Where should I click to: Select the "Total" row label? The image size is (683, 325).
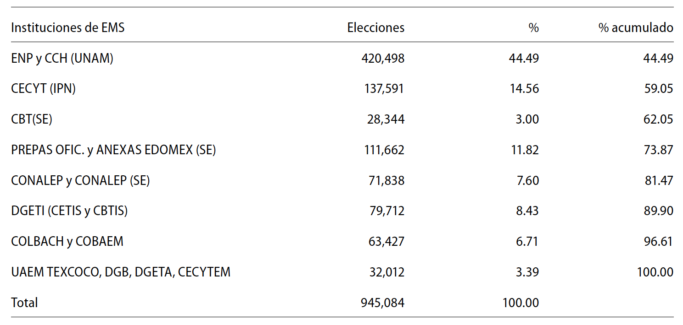point(24,303)
